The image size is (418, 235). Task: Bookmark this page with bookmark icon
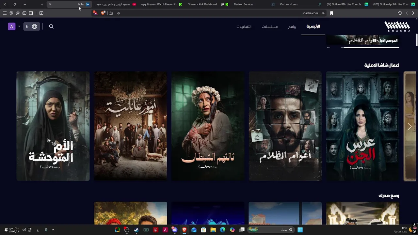[x=331, y=13]
